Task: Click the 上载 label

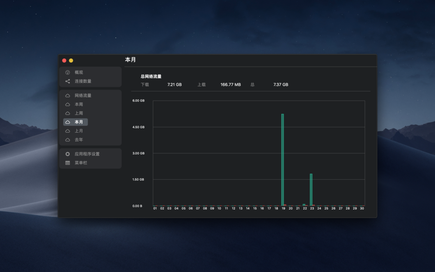Action: (x=202, y=85)
